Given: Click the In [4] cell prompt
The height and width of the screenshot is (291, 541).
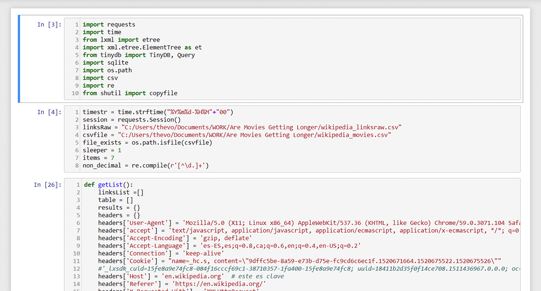Looking at the screenshot, I should click(x=49, y=112).
